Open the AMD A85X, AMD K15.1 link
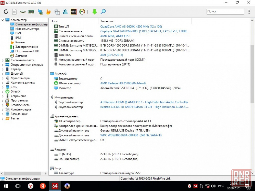 115,36
